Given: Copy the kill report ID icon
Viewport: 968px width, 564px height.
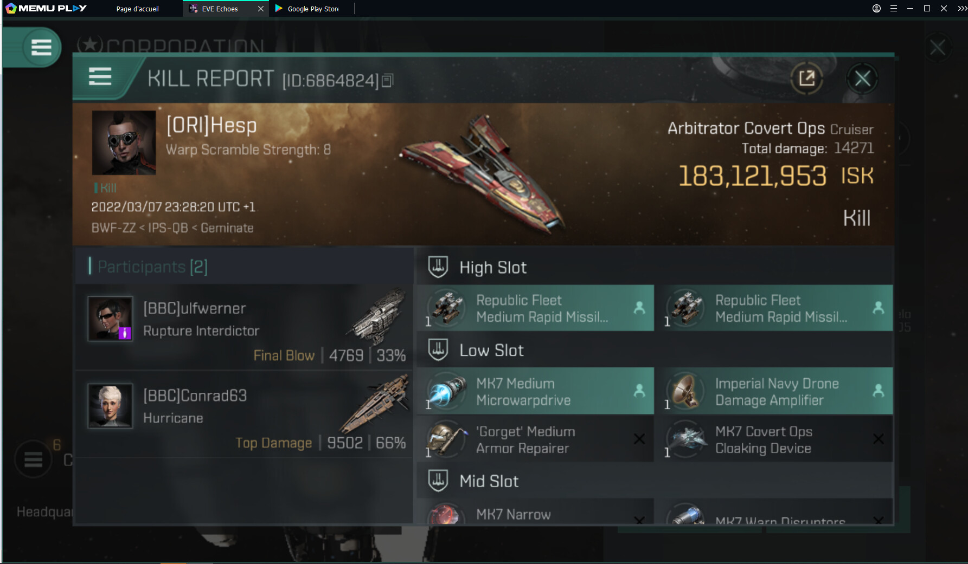Looking at the screenshot, I should pyautogui.click(x=387, y=81).
